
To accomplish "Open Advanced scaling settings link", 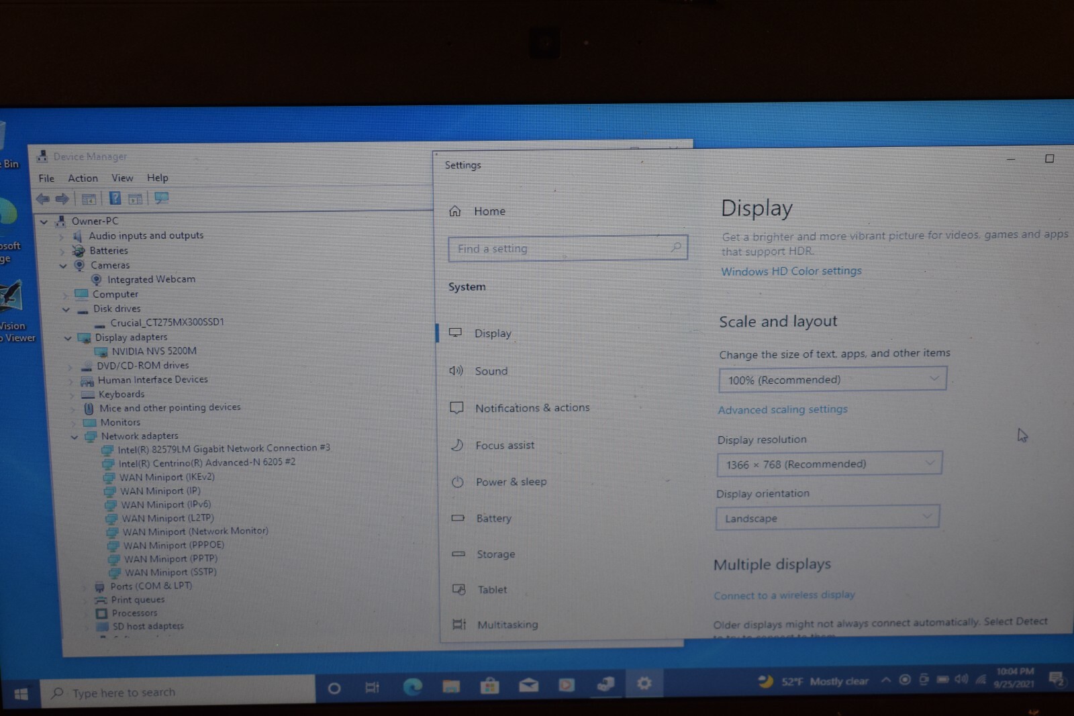I will [783, 409].
